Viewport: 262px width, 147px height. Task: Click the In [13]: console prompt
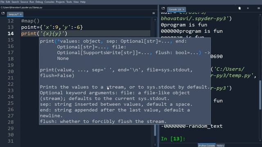173,139
